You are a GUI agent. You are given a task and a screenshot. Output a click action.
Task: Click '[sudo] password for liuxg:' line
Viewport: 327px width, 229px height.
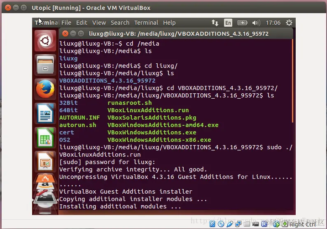click(x=107, y=162)
